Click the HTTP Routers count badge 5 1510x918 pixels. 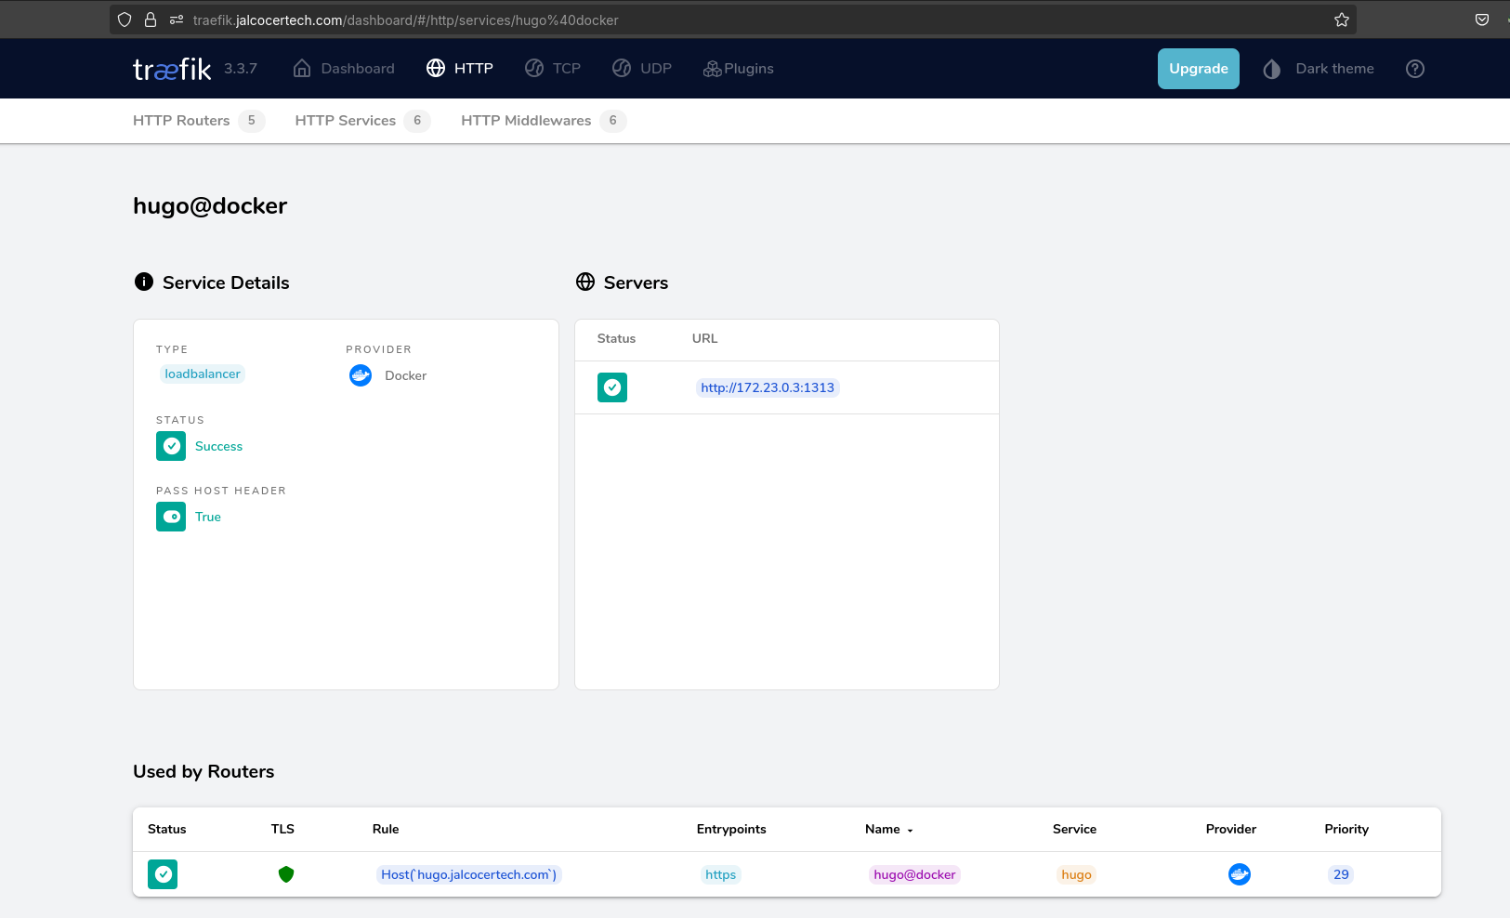point(252,121)
